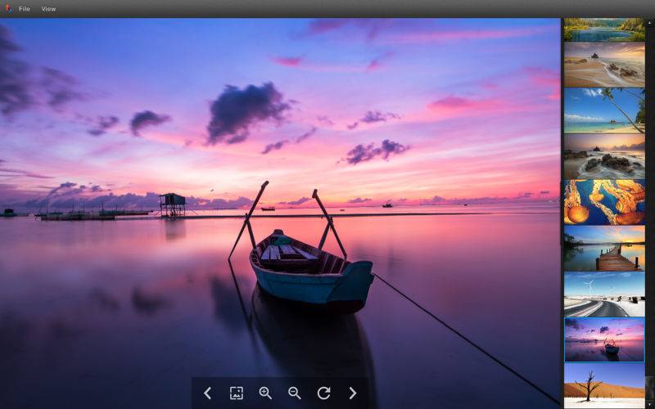655x409 pixels.
Task: Select the dead tree desert thumbnail
Action: tap(604, 385)
